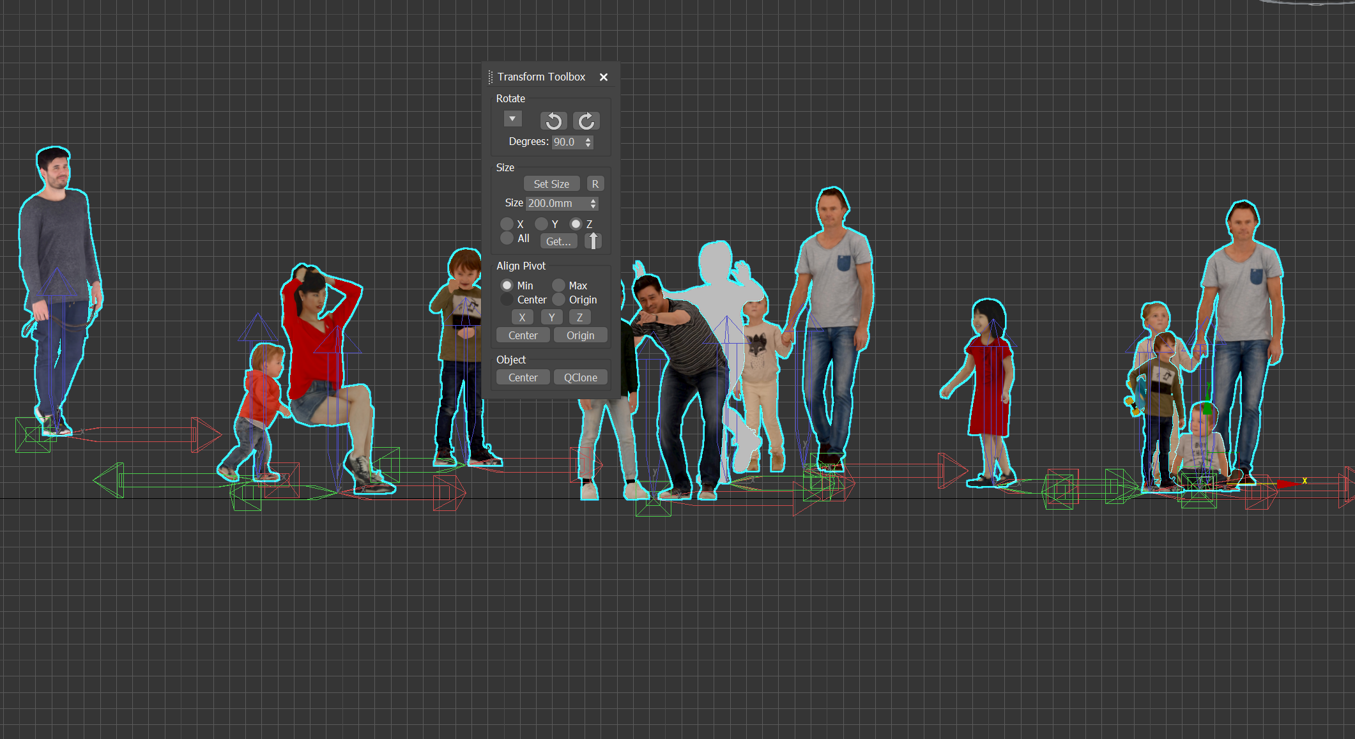Click the Object Center button
The width and height of the screenshot is (1355, 739).
click(x=523, y=377)
